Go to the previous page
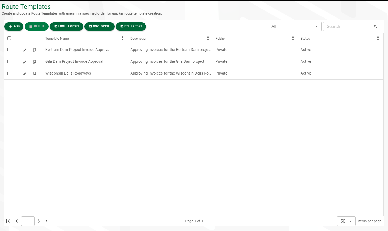Image resolution: width=388 pixels, height=231 pixels. (x=17, y=221)
